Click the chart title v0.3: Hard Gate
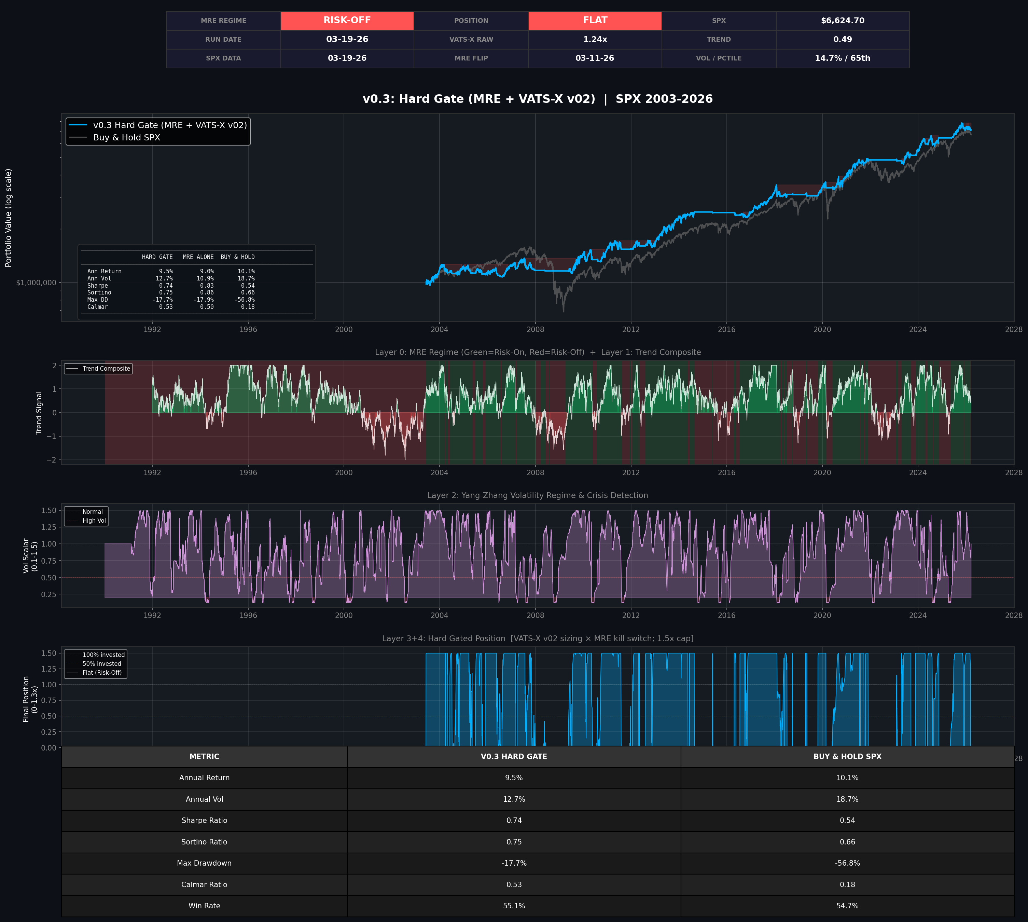 tap(537, 99)
